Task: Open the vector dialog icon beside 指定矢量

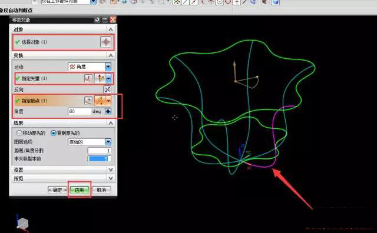Action: click(88, 78)
